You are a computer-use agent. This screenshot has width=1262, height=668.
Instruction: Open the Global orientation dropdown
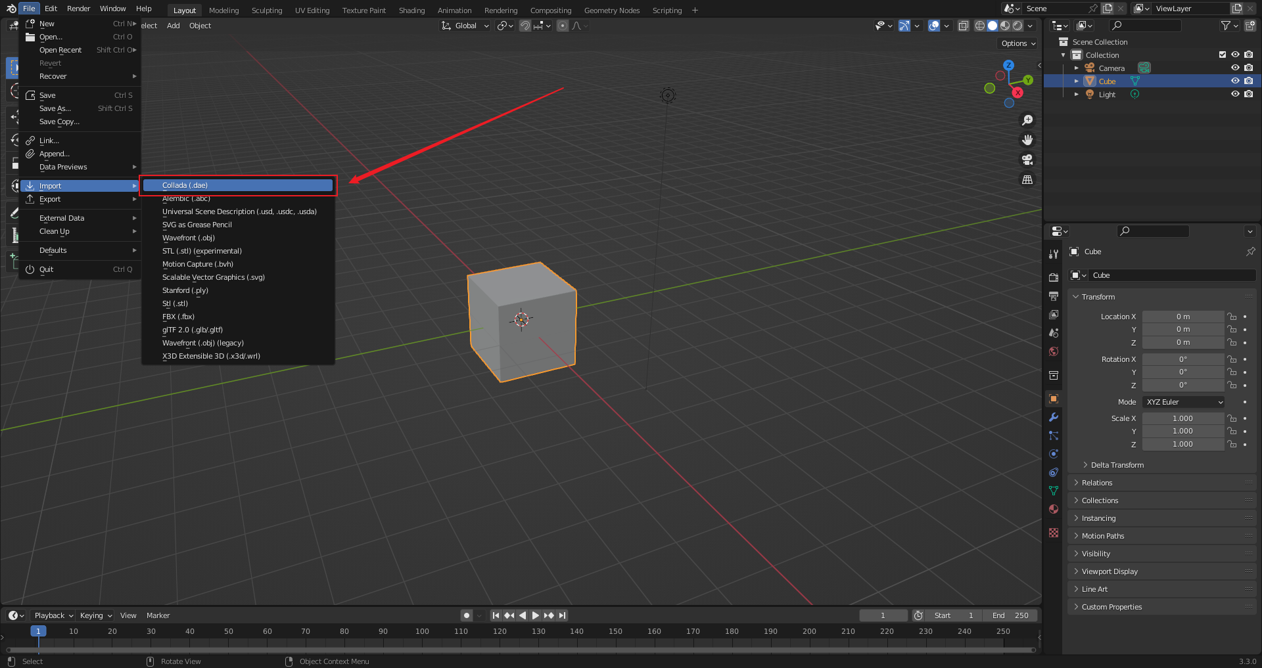click(x=466, y=26)
